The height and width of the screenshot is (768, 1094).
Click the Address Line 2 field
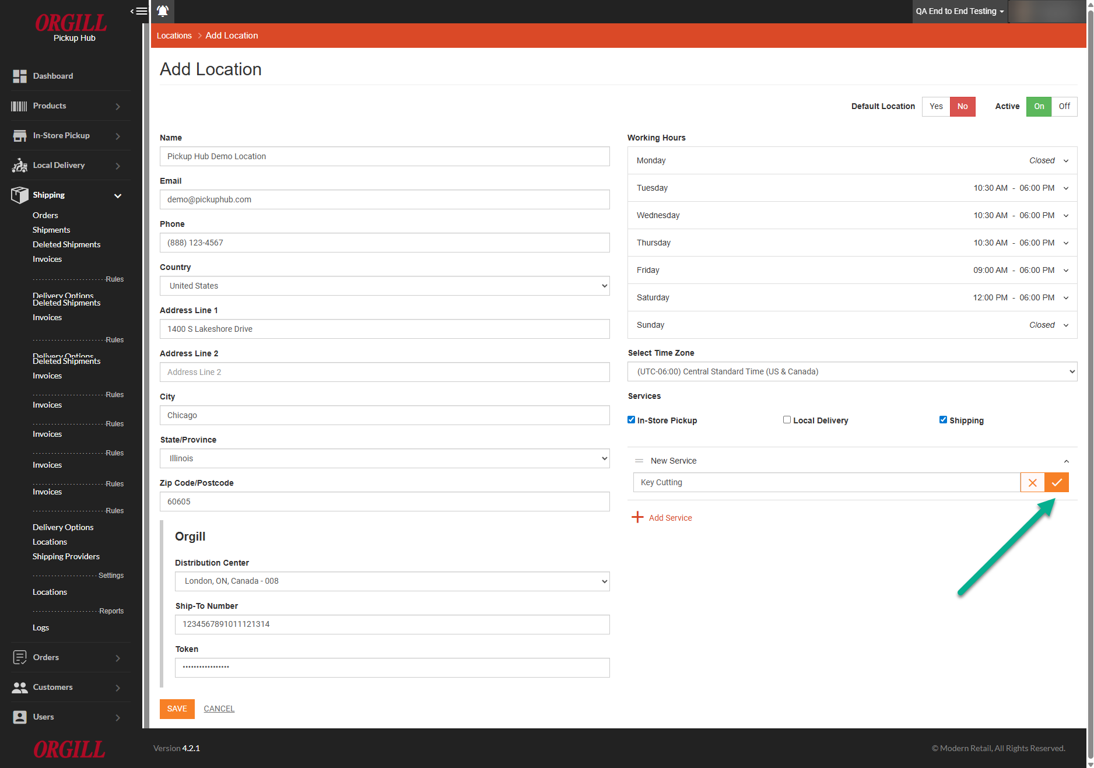385,372
